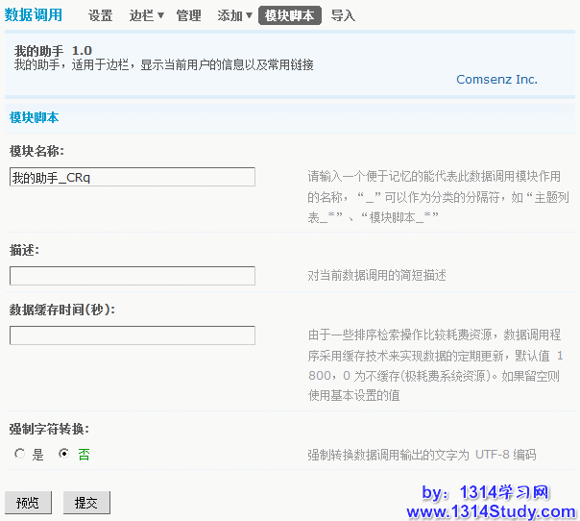Click the blue 模块脚本 section header
Screen dimensions: 580x521
(x=35, y=117)
